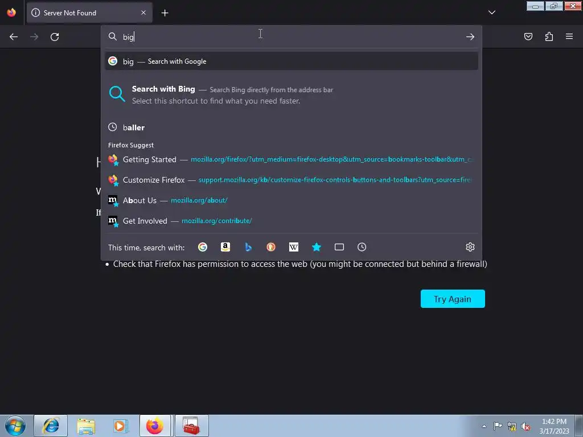Switch to Firefox in the taskbar
The image size is (583, 437).
click(x=155, y=426)
